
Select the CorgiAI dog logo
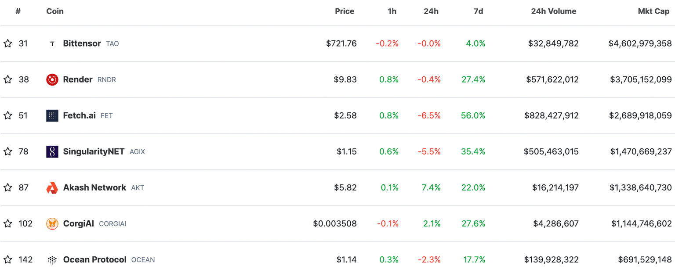tap(52, 223)
